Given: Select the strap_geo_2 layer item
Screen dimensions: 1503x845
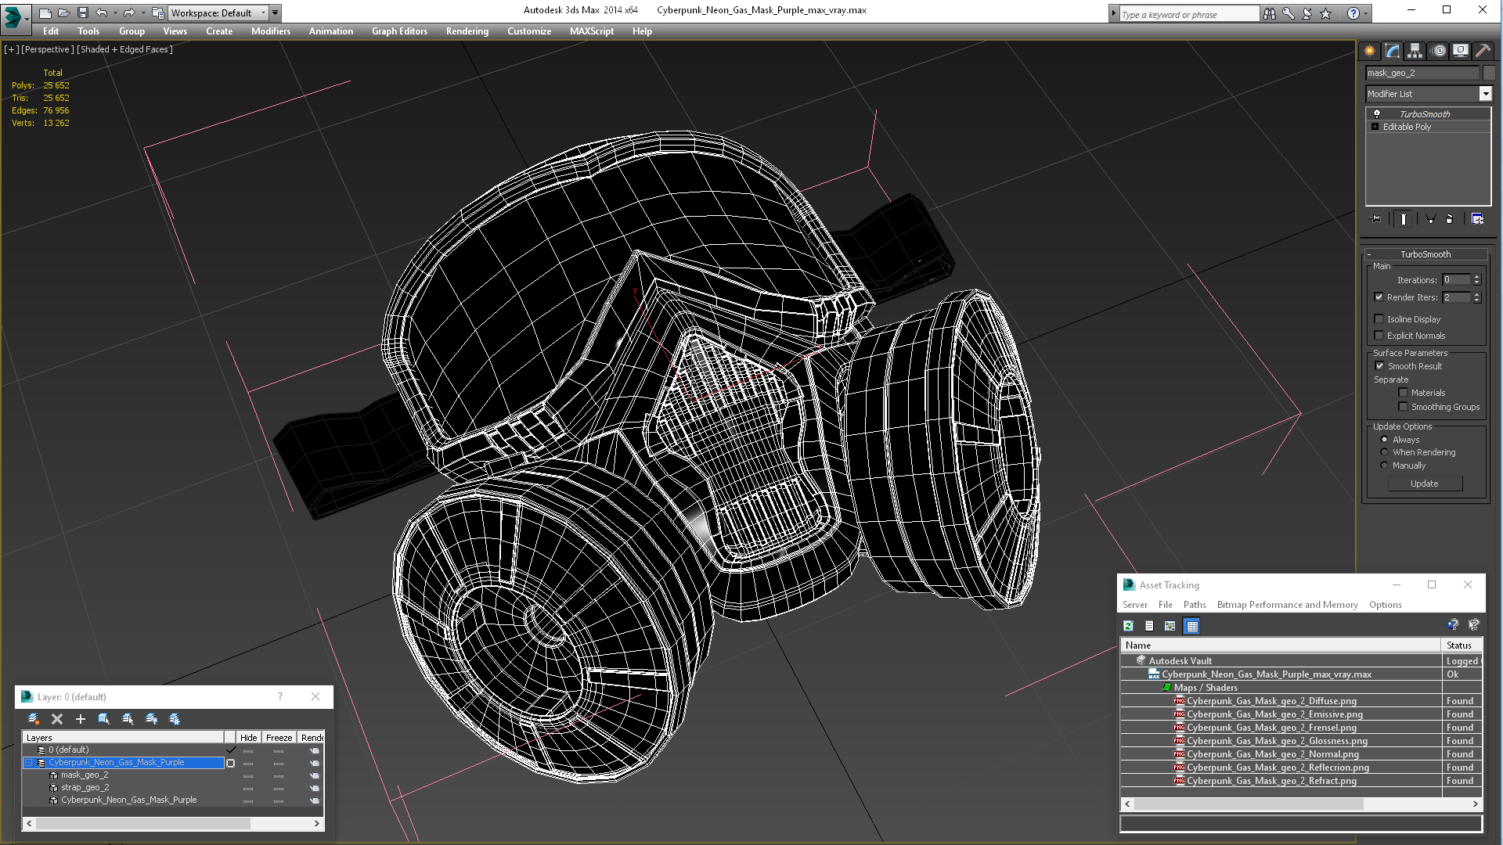Looking at the screenshot, I should tap(85, 787).
